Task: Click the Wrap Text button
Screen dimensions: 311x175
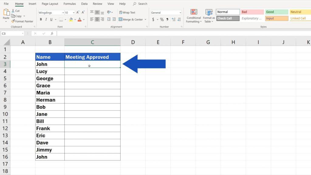Action: click(x=127, y=12)
